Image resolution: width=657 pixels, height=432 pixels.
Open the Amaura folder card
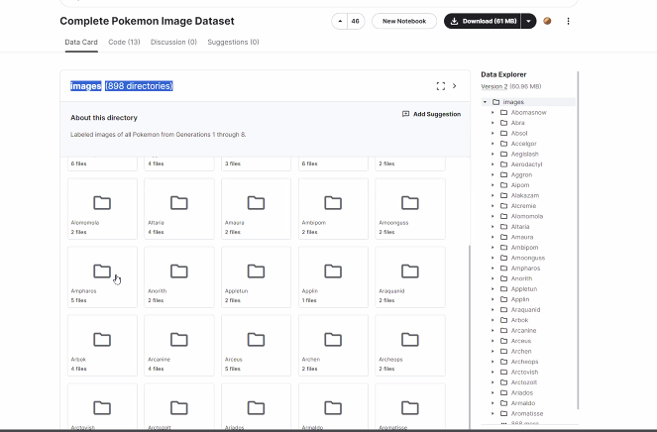coord(256,209)
